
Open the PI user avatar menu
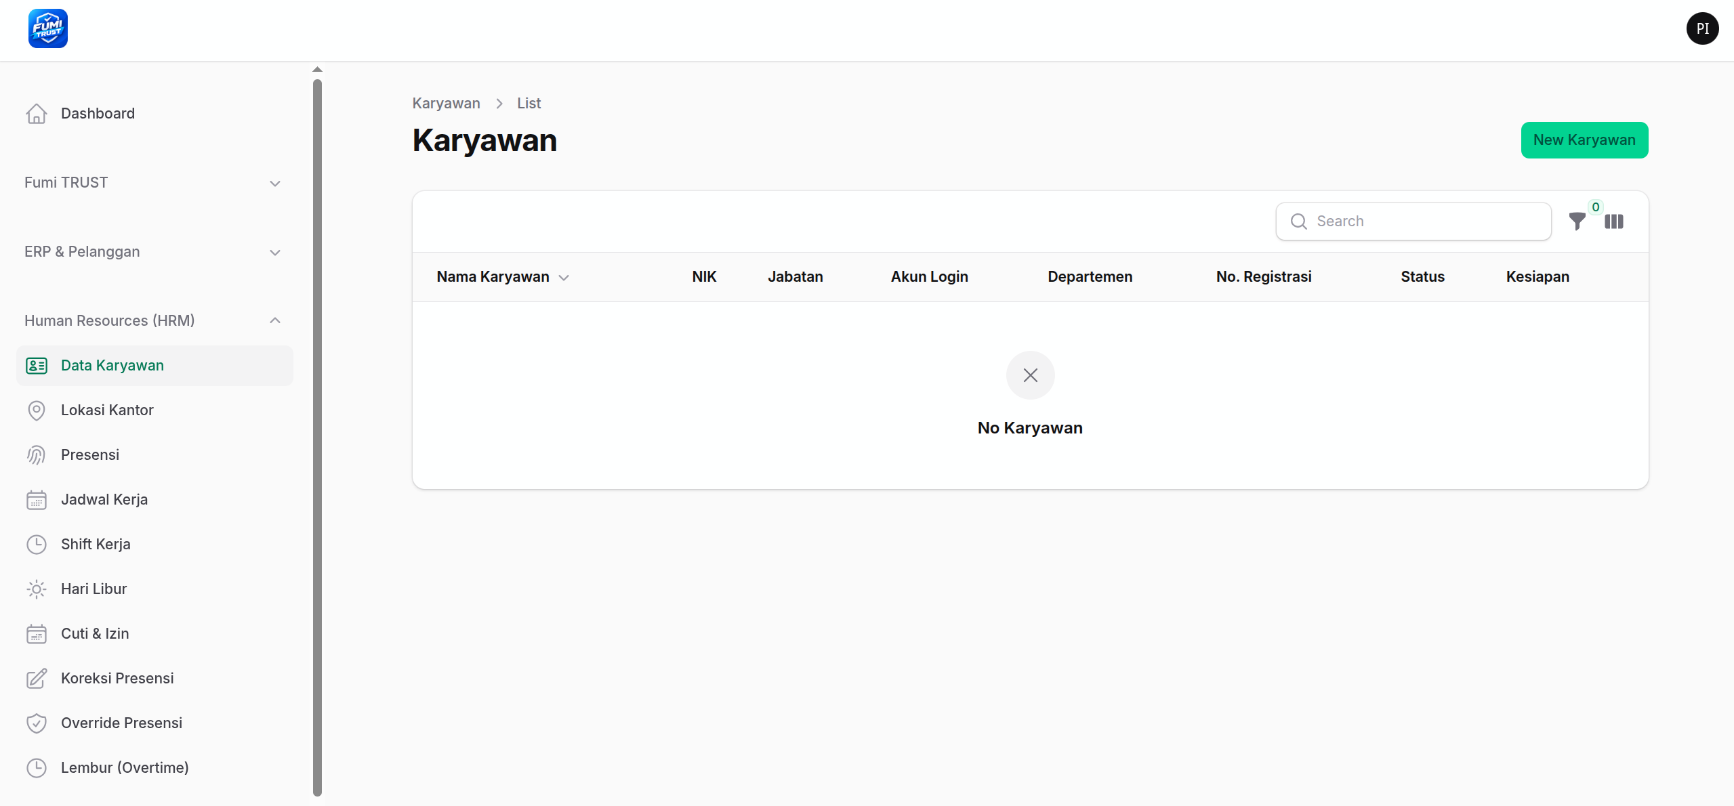[1702, 28]
